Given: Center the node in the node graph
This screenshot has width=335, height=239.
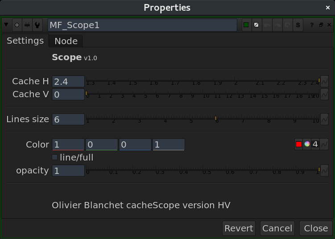Looking at the screenshot, I should pos(17,25).
